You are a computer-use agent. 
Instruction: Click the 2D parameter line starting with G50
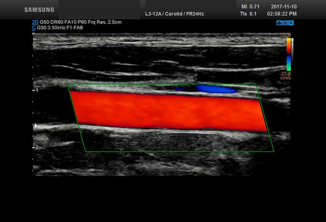[81, 22]
